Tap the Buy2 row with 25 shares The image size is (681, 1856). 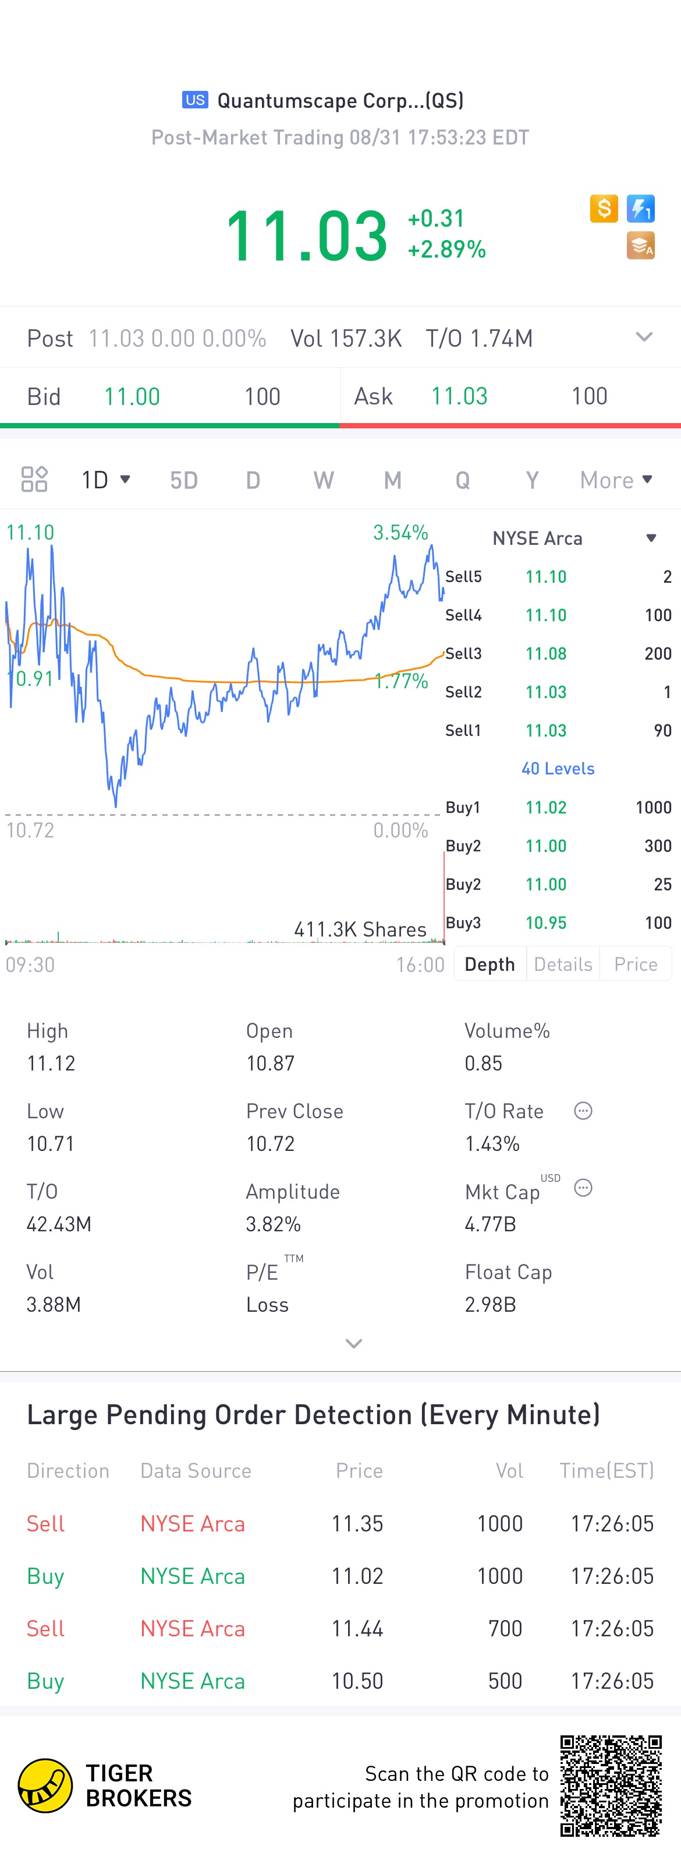pyautogui.click(x=558, y=884)
